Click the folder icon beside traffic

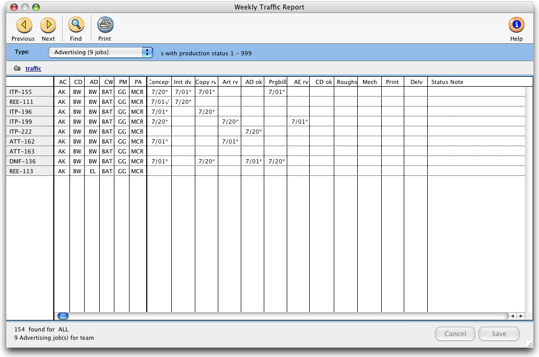click(17, 68)
